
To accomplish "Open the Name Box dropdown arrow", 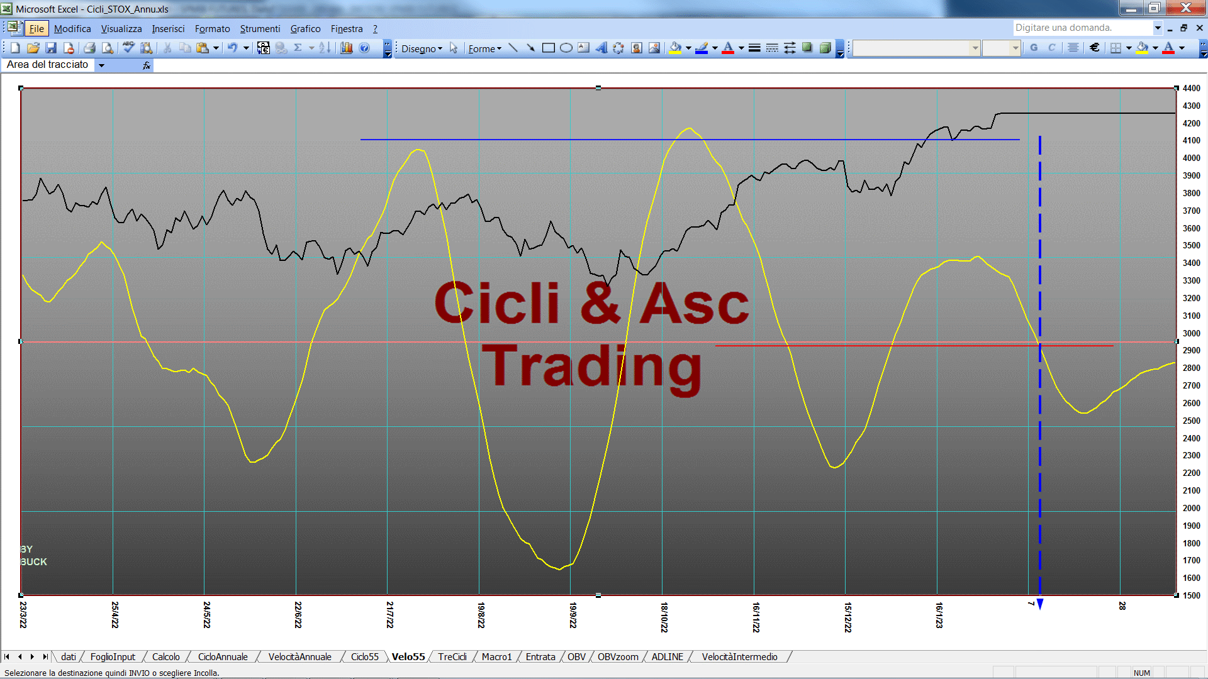I will pos(101,65).
